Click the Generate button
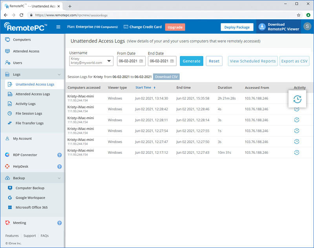 click(192, 61)
